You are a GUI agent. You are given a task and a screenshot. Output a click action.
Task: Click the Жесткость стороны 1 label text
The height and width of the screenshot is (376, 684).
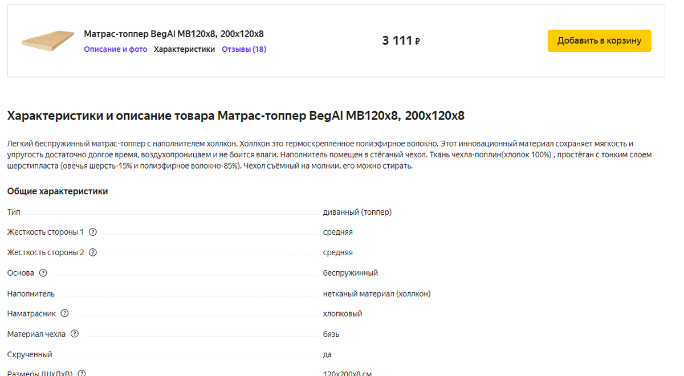(x=46, y=232)
